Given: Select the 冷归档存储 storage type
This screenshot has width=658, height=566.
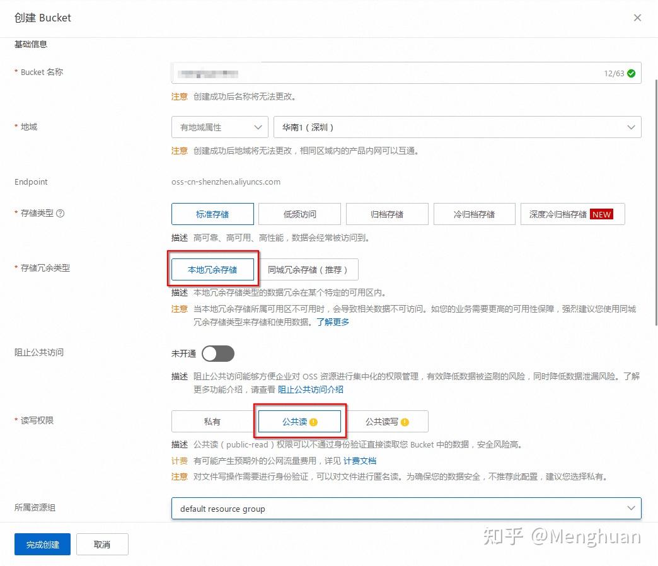Looking at the screenshot, I should click(474, 214).
